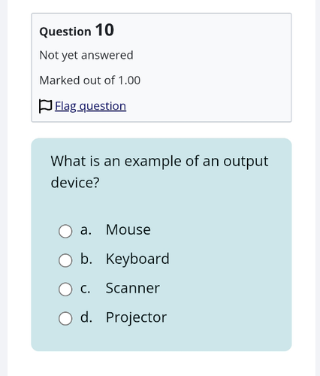320x376 pixels.
Task: Mark the radio button next to Projector
Action: point(65,318)
